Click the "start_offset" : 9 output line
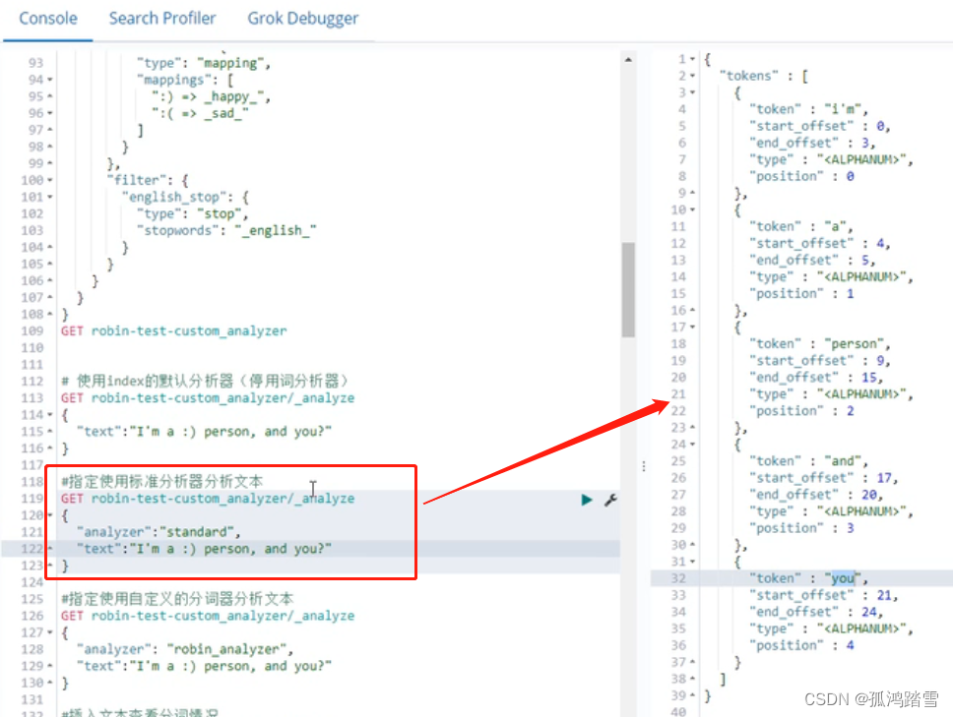The image size is (953, 717). [820, 361]
